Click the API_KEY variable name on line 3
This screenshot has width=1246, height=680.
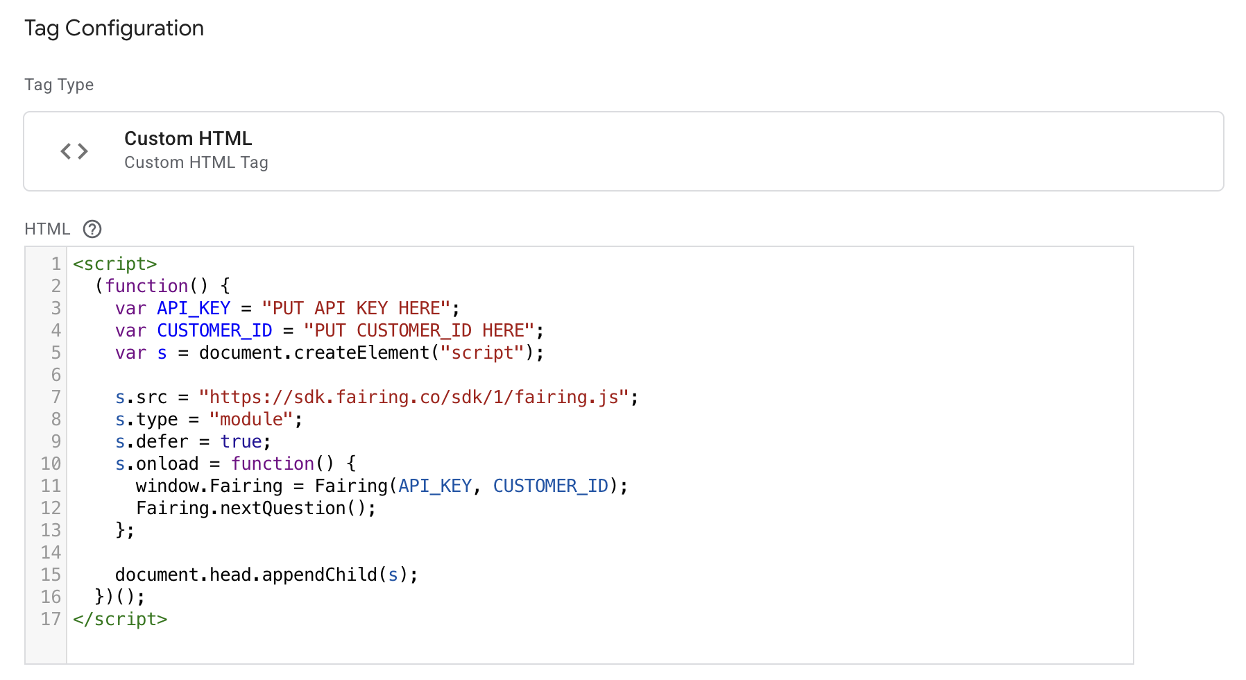[194, 308]
